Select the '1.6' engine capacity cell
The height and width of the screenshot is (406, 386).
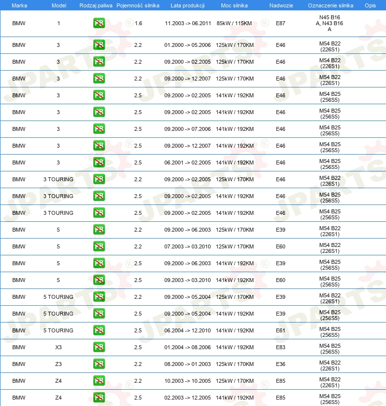[138, 23]
